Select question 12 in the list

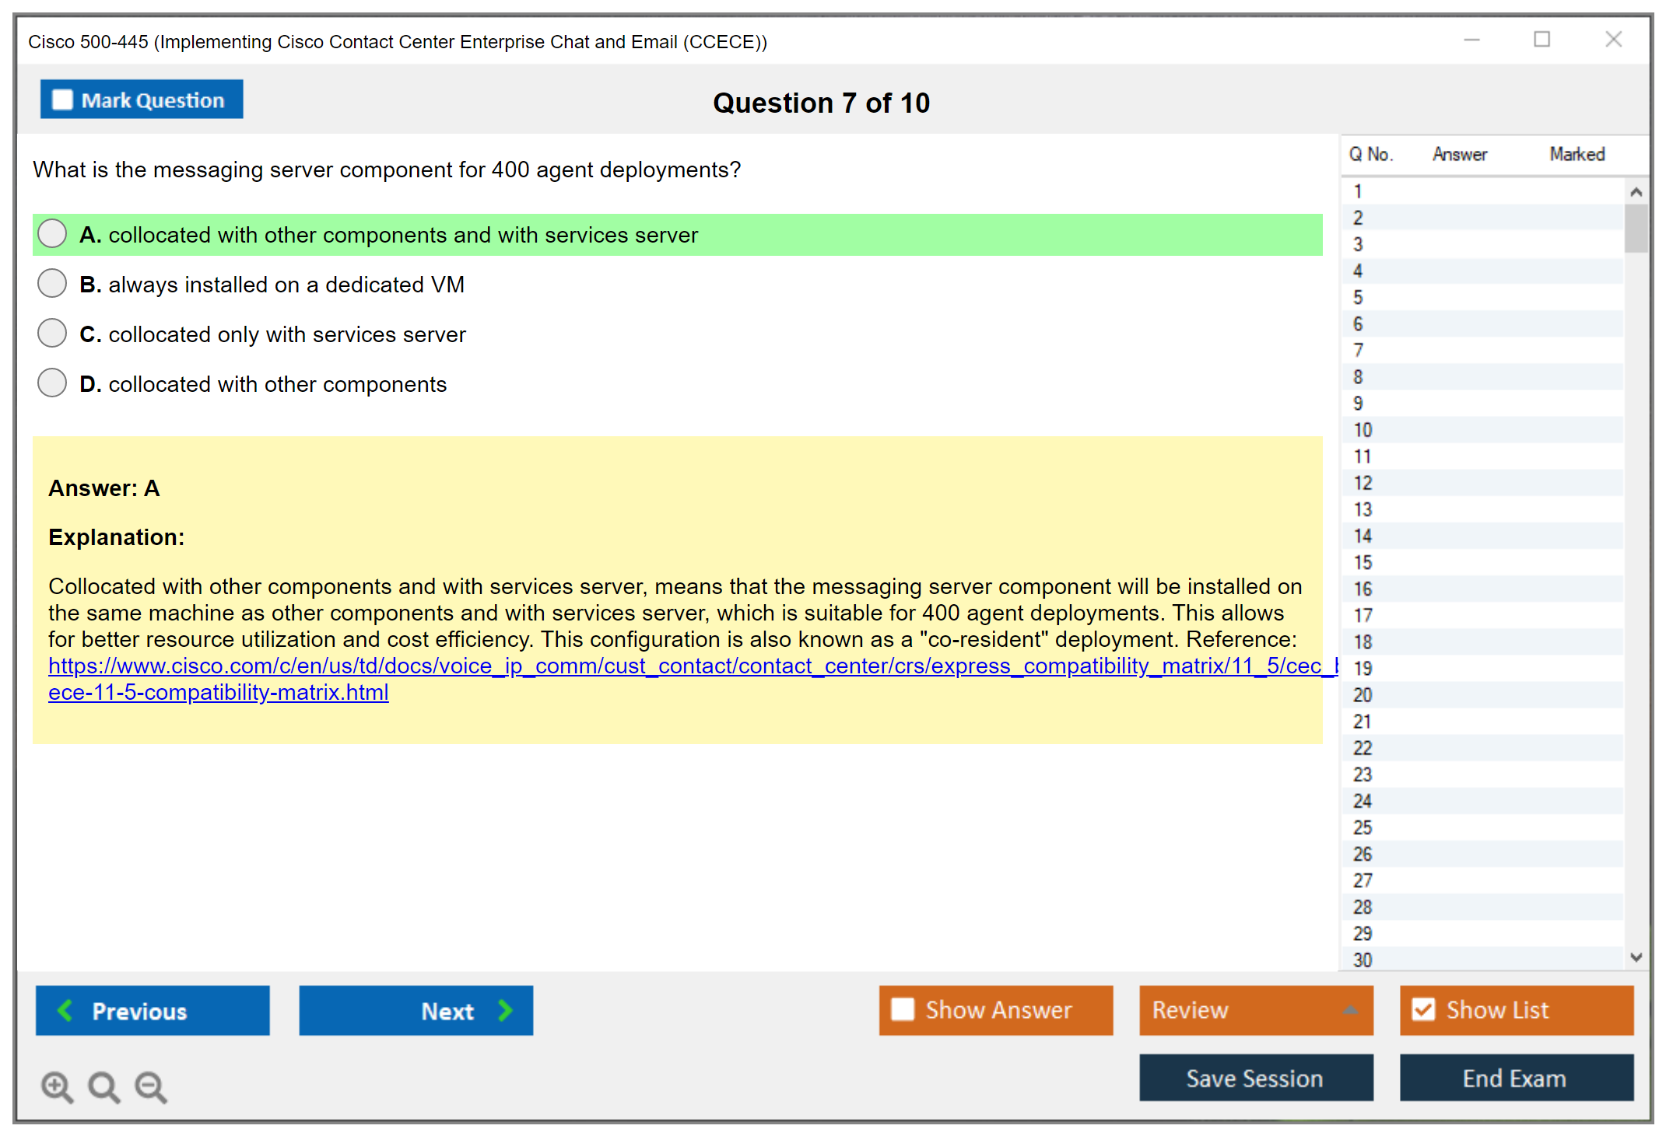pos(1363,483)
